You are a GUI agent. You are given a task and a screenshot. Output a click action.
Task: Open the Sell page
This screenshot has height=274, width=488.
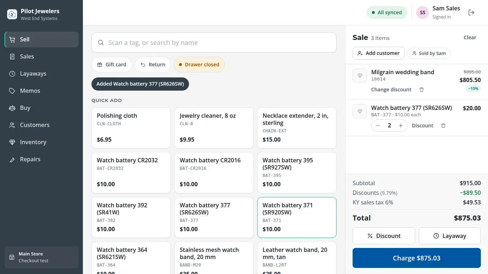41,40
